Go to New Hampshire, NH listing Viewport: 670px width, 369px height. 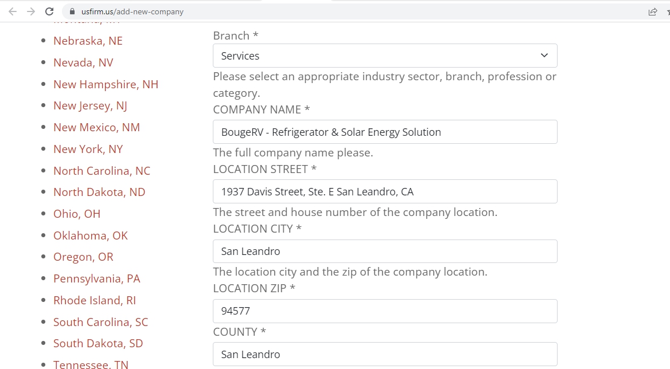tap(106, 84)
